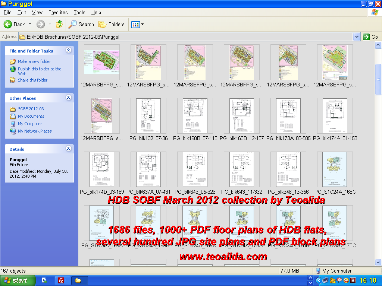The width and height of the screenshot is (382, 286).
Task: Select PG_blk160B_07-113 thumbnail
Action: pyautogui.click(x=195, y=116)
